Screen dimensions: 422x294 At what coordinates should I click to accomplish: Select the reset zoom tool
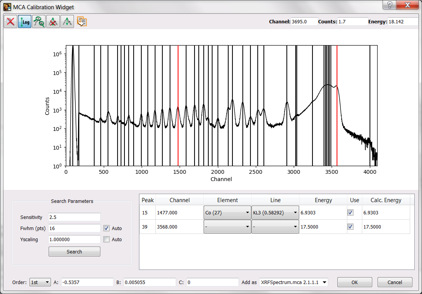pyautogui.click(x=10, y=21)
